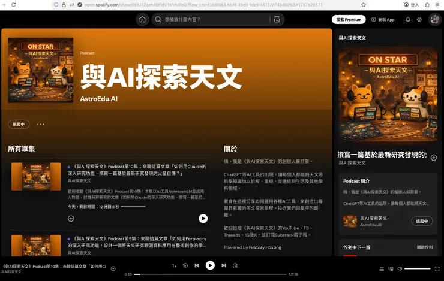Screen dimensions: 444x281
Task: Click the magnifier search icon
Action: point(158,20)
